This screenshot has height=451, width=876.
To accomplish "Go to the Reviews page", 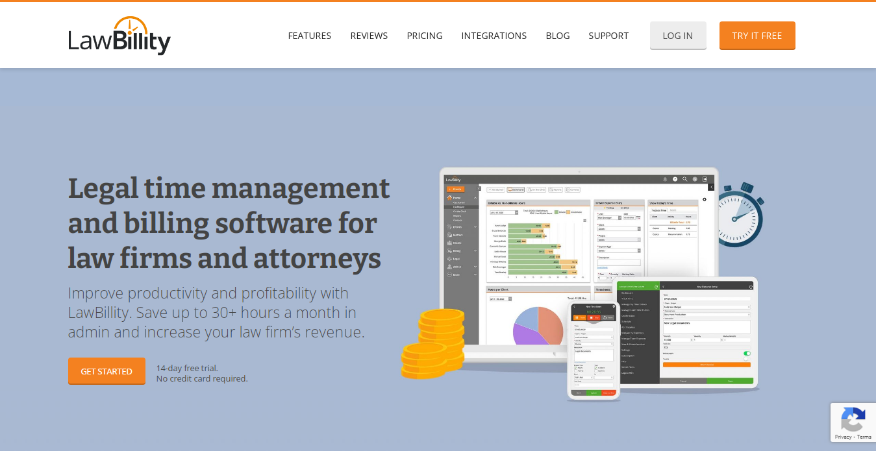I will [369, 36].
